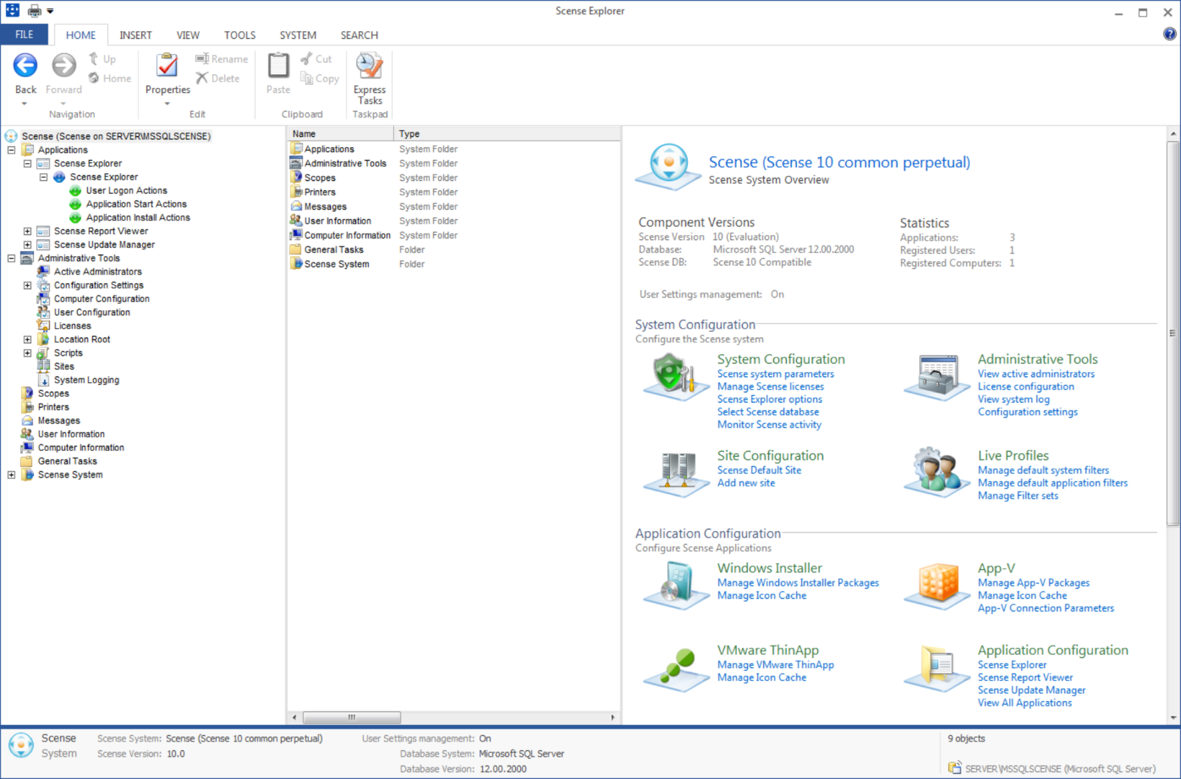Click the Live Profiles users icon

936,472
